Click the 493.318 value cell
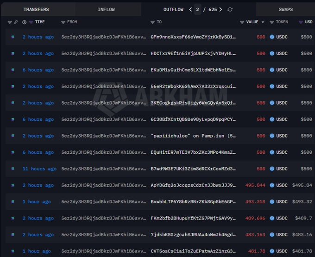This screenshot has width=315, height=257. tap(255, 201)
